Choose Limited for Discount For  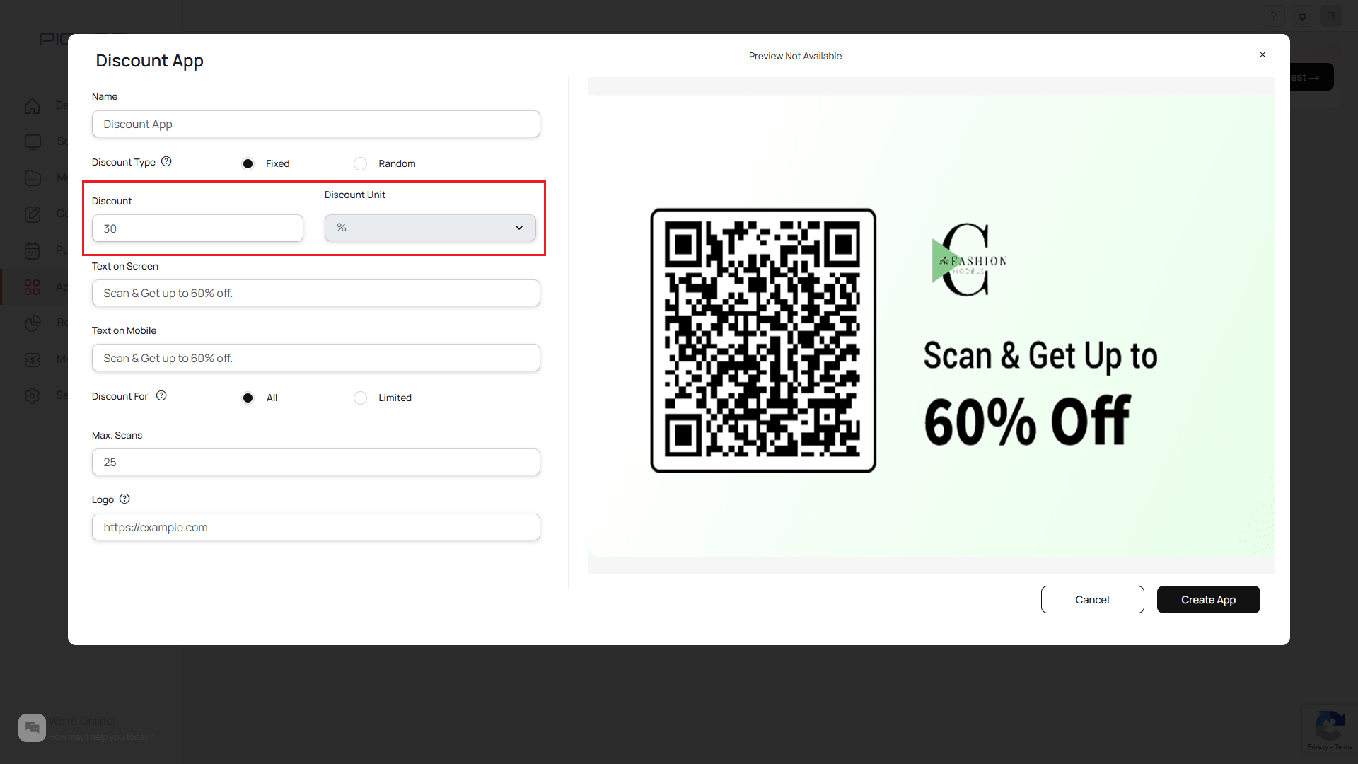(360, 398)
